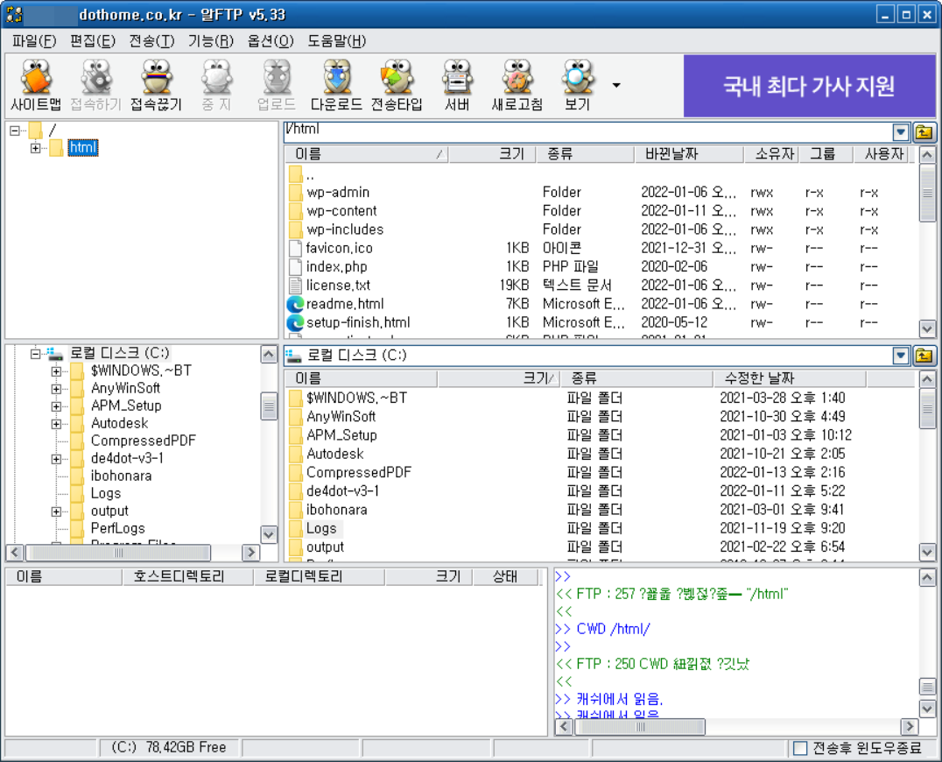Select wp-includes folder in remote list

pos(344,229)
